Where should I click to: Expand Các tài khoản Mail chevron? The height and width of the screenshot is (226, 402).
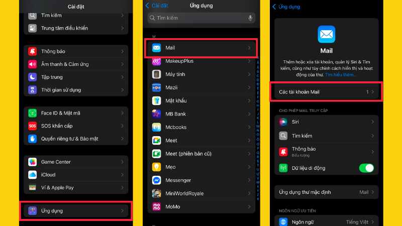pos(373,92)
